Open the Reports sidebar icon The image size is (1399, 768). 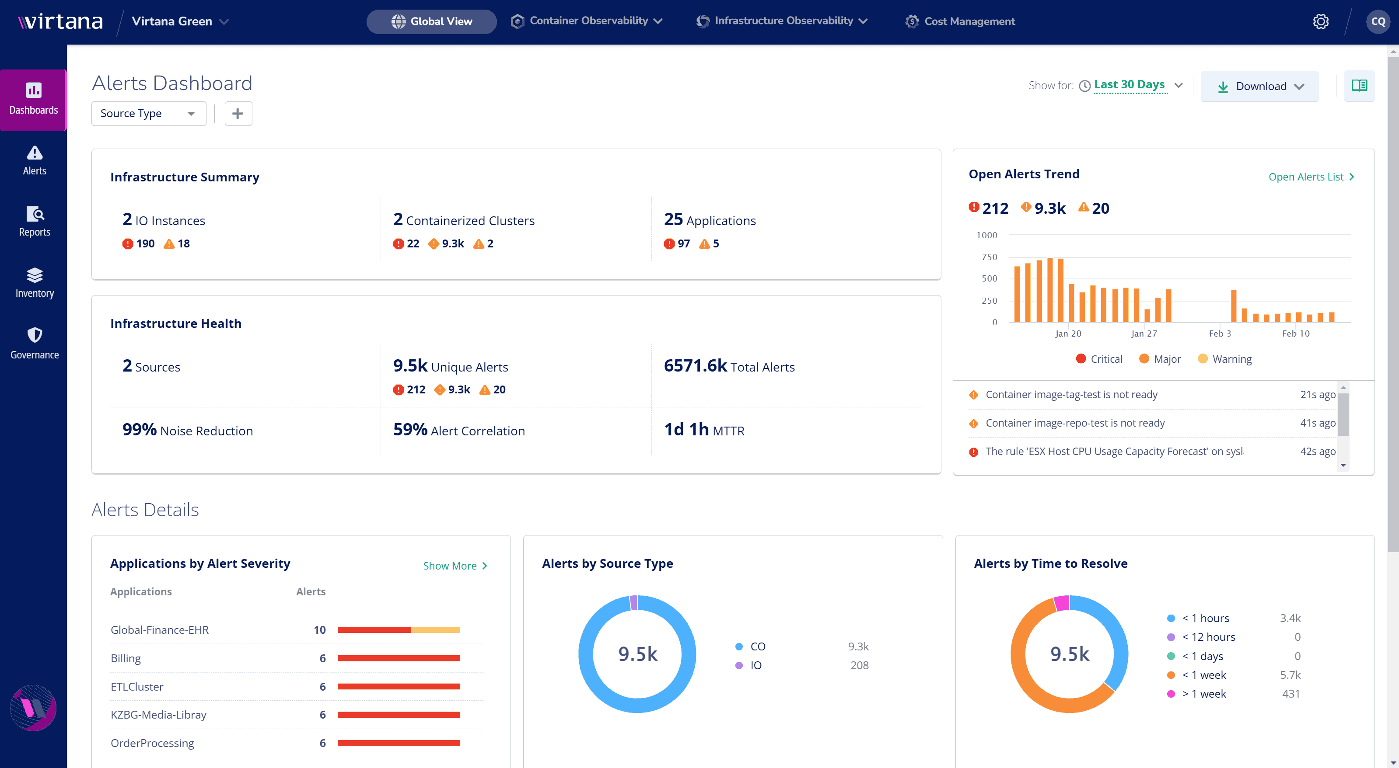pyautogui.click(x=34, y=222)
